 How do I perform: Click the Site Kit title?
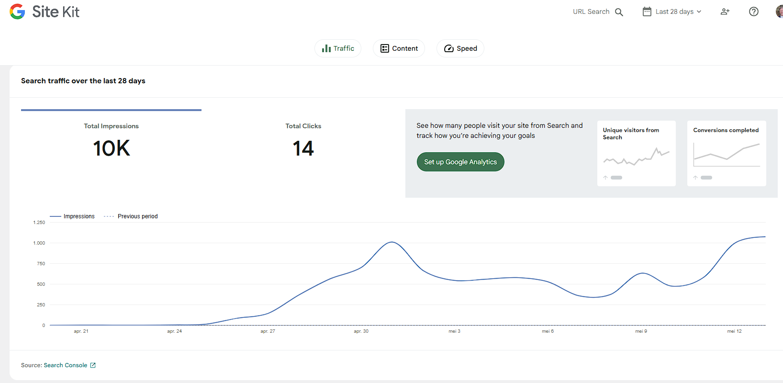(x=56, y=11)
